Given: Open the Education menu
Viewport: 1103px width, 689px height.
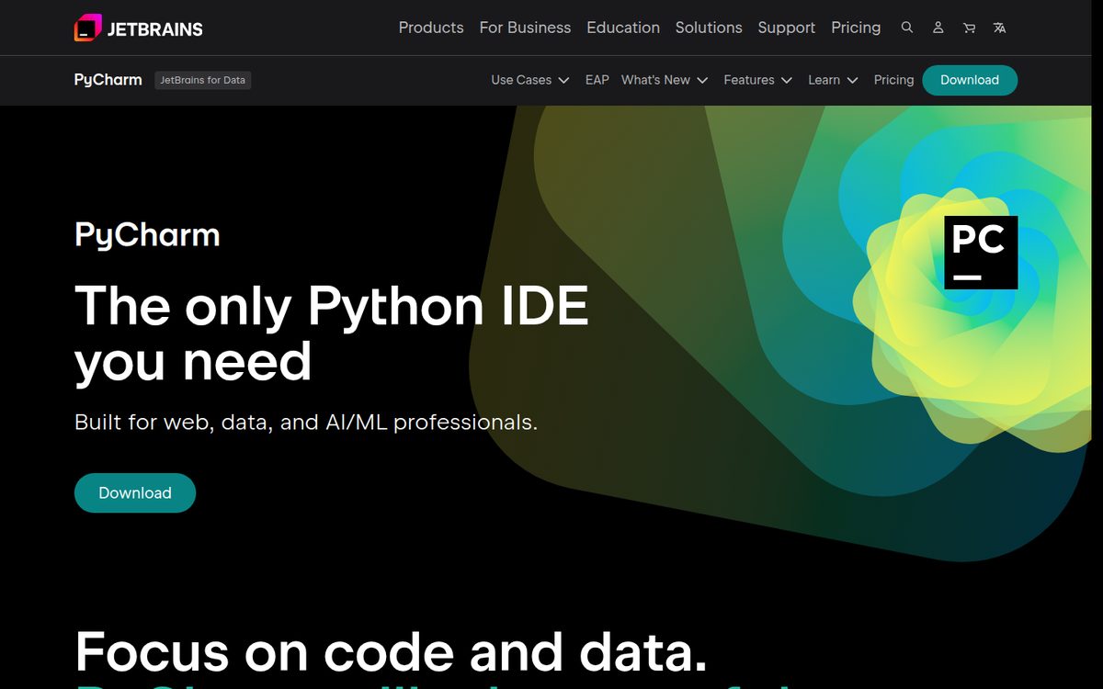Looking at the screenshot, I should pyautogui.click(x=623, y=28).
